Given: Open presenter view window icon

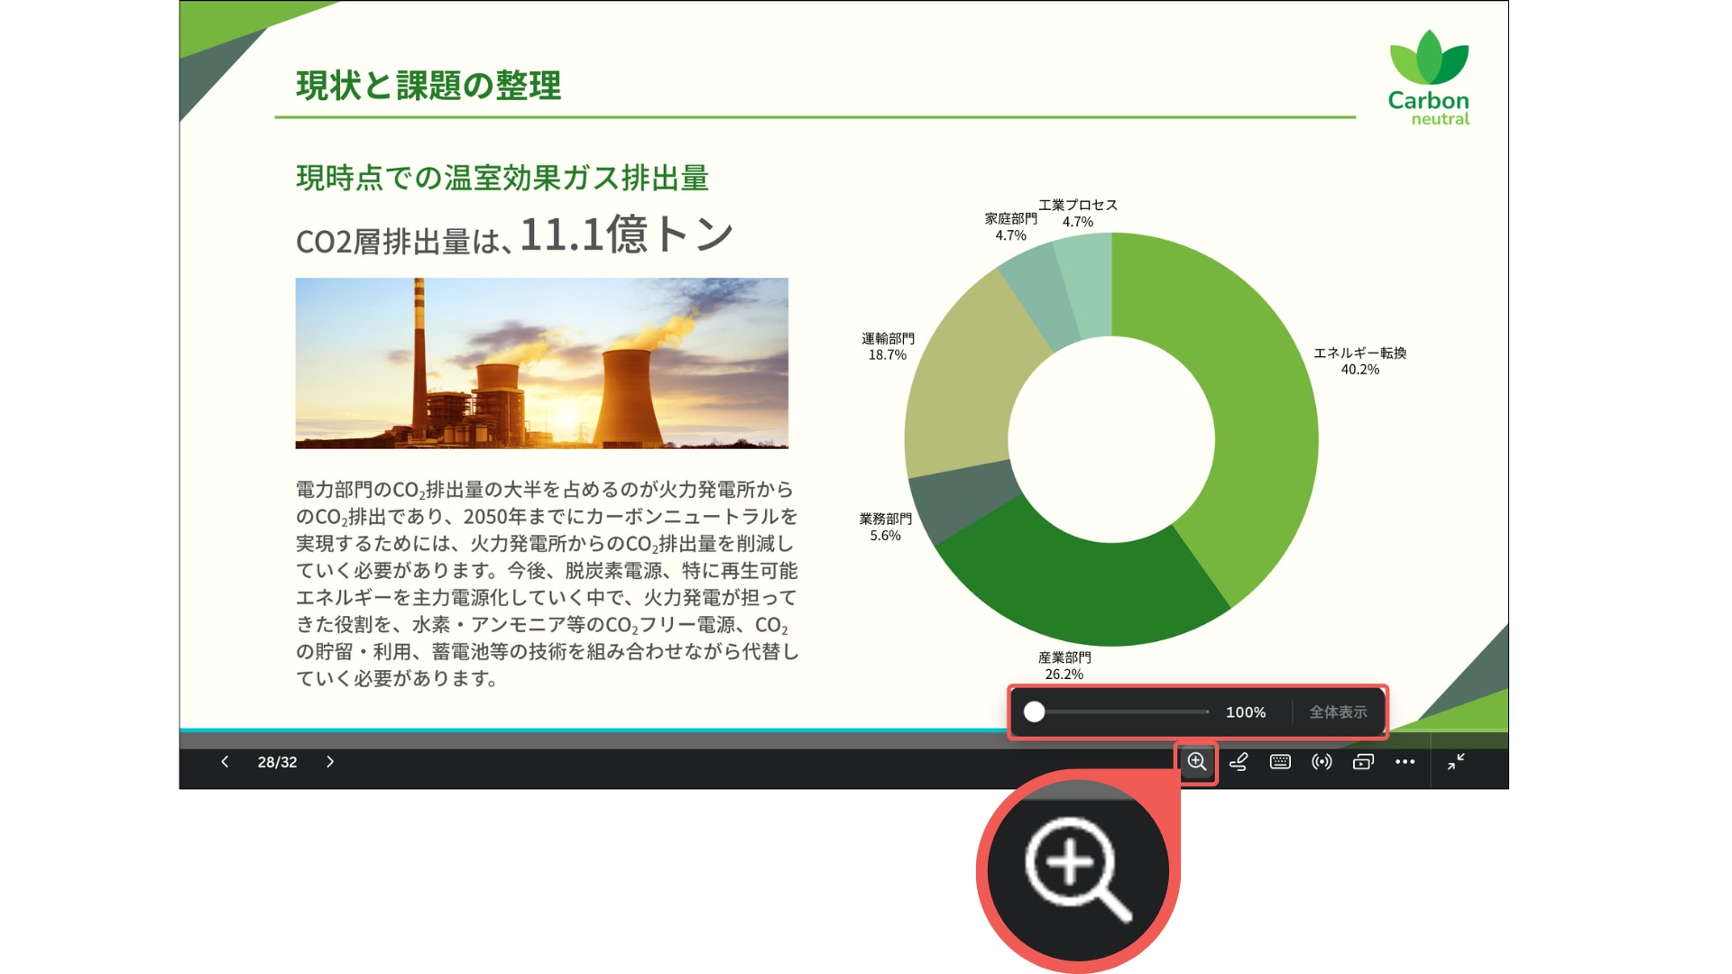Looking at the screenshot, I should point(1363,762).
